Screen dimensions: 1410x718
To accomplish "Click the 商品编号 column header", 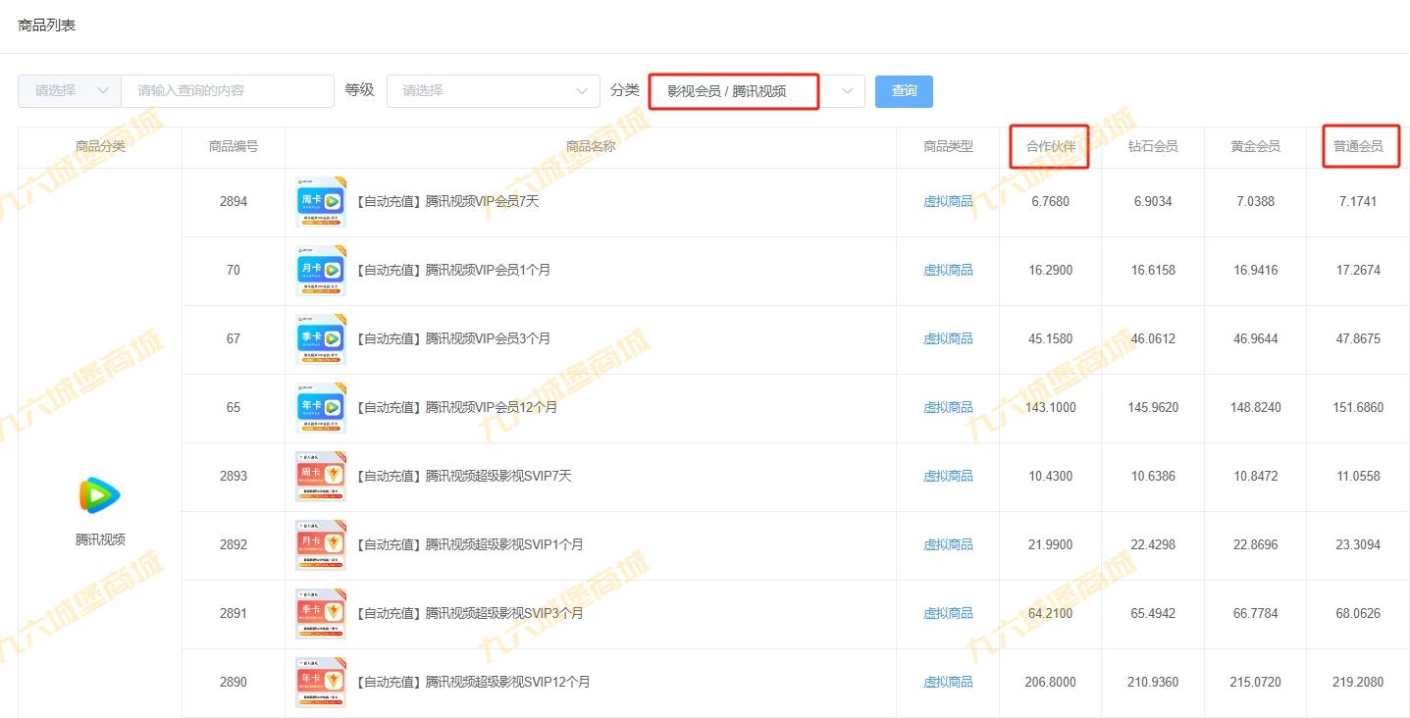I will point(234,146).
